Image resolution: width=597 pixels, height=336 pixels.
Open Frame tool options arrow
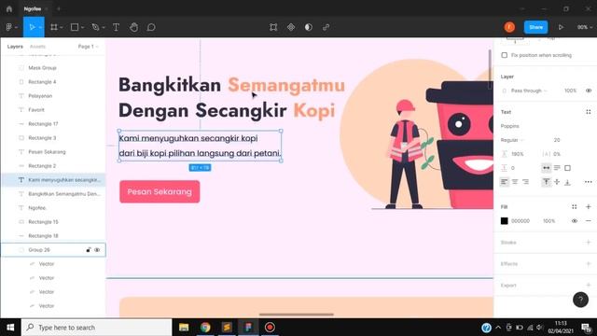[62, 27]
